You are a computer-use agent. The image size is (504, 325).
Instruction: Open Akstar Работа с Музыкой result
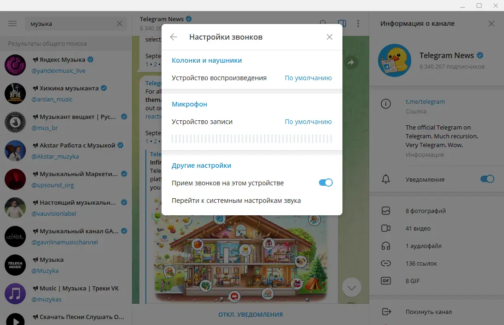coord(66,151)
